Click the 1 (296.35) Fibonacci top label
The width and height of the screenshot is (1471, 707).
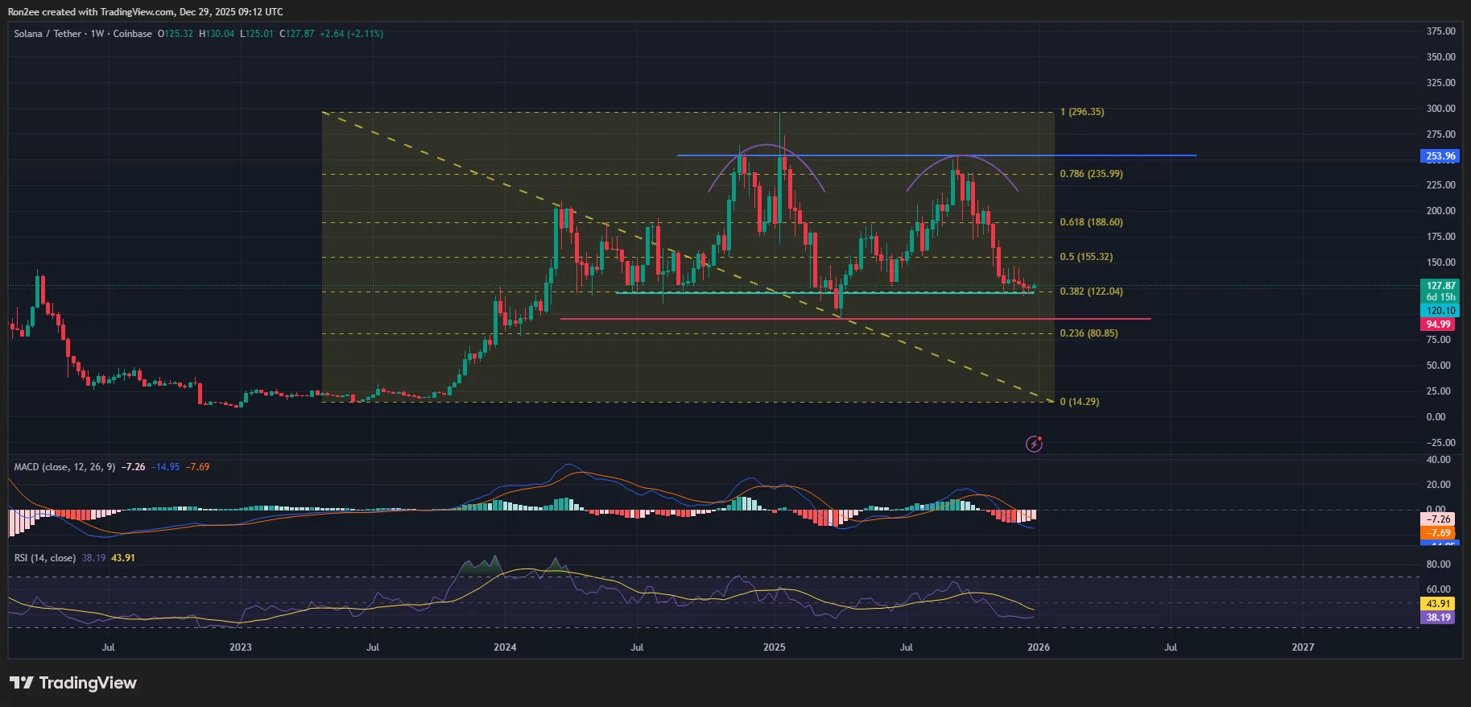tap(1082, 112)
